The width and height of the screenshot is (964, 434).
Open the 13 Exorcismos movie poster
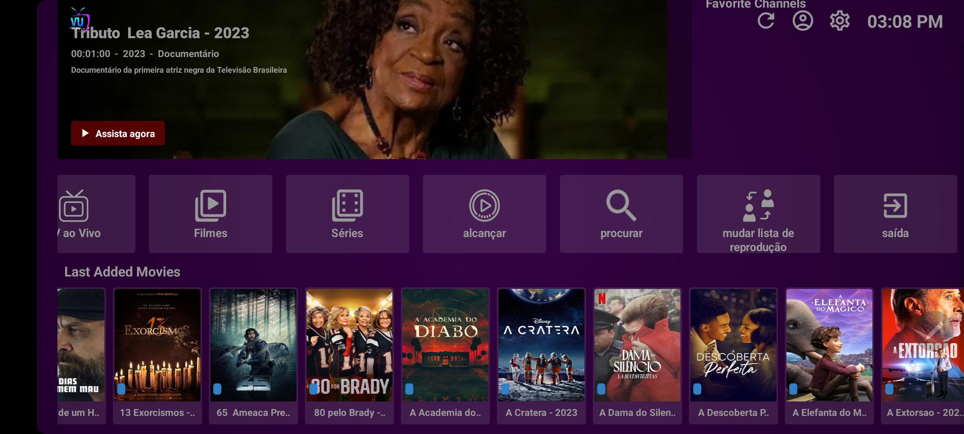157,356
